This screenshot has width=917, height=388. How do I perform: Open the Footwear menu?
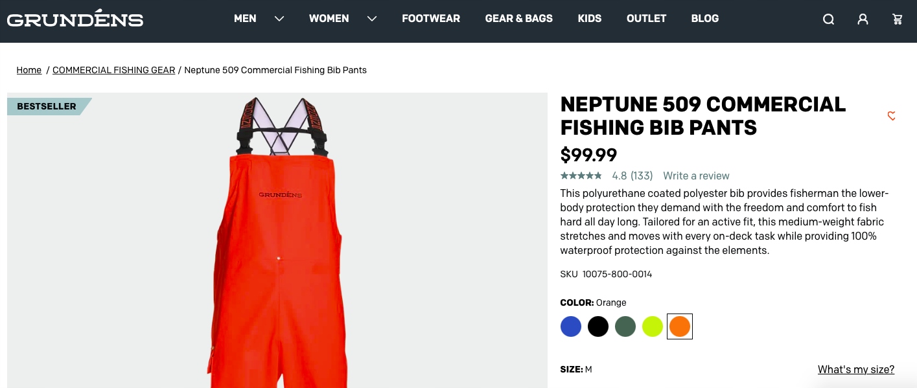coord(431,19)
